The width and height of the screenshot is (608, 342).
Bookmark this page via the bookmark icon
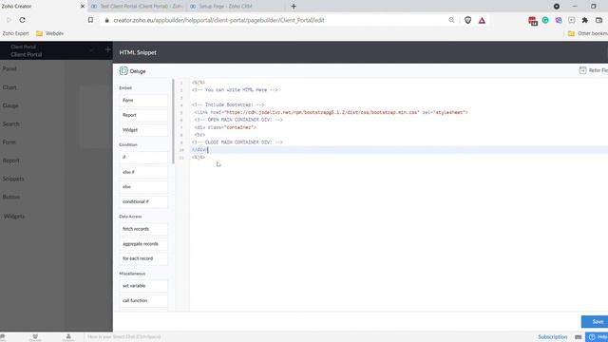[90, 20]
